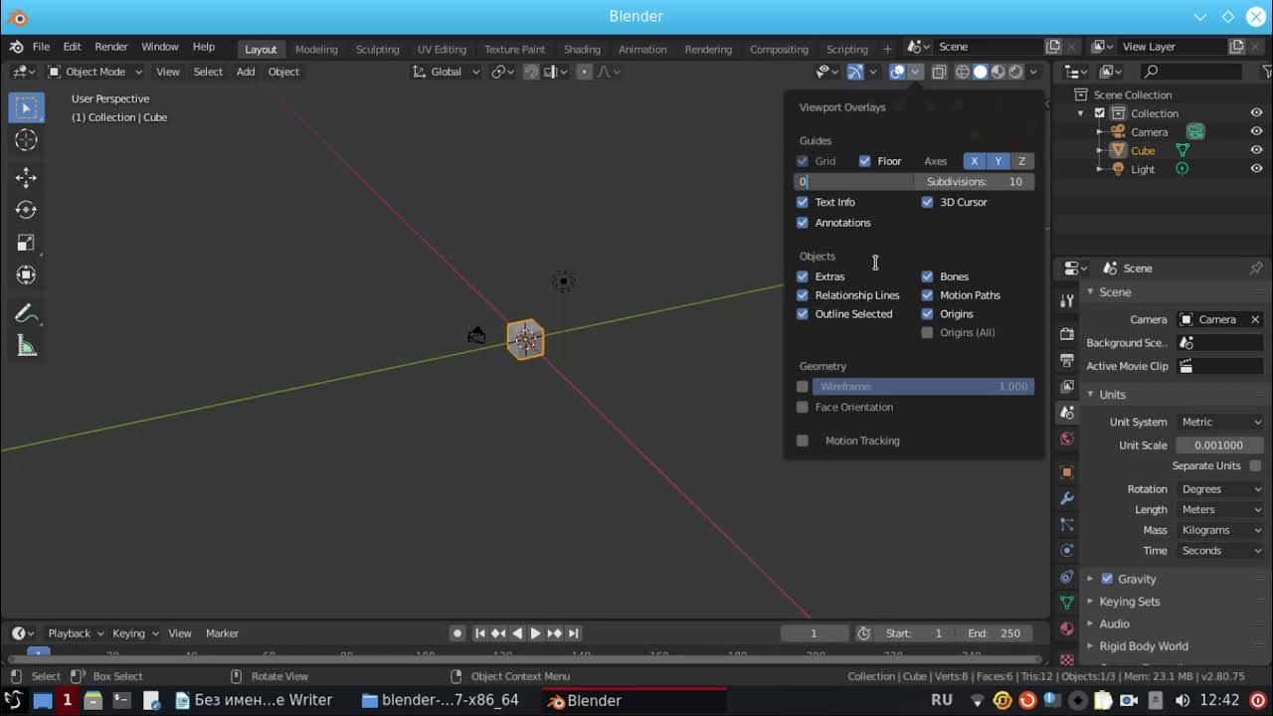Viewport: 1273px width, 716px height.
Task: Open Object properties tab
Action: (1067, 472)
